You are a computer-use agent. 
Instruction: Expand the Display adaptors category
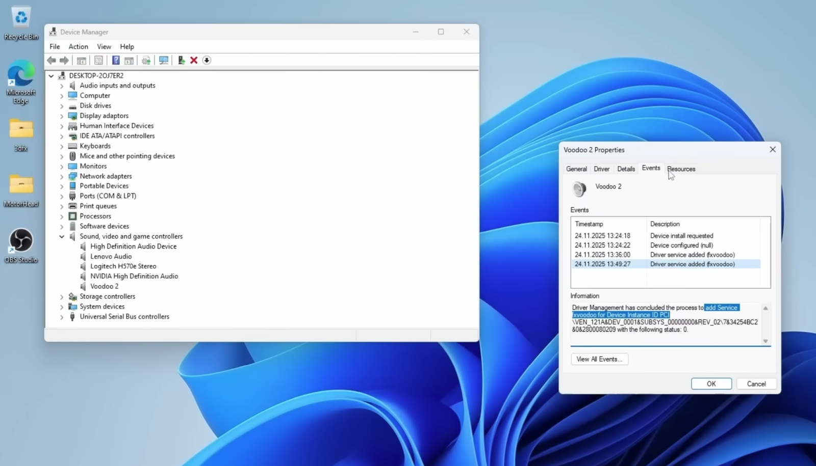click(62, 116)
